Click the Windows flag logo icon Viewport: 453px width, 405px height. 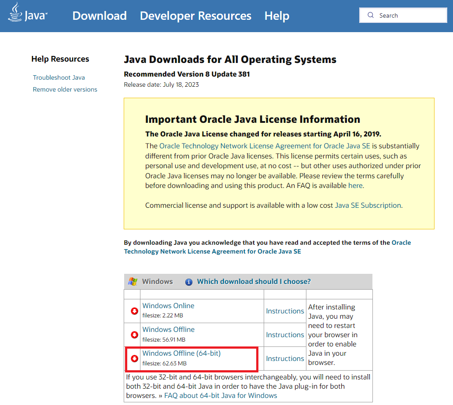[133, 281]
